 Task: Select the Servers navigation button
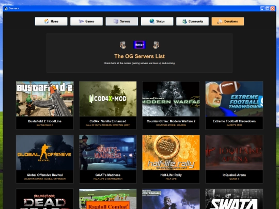(x=122, y=21)
